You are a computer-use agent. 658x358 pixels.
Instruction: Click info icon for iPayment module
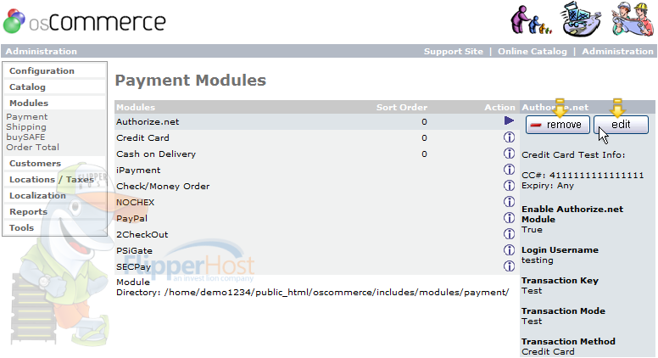509,169
